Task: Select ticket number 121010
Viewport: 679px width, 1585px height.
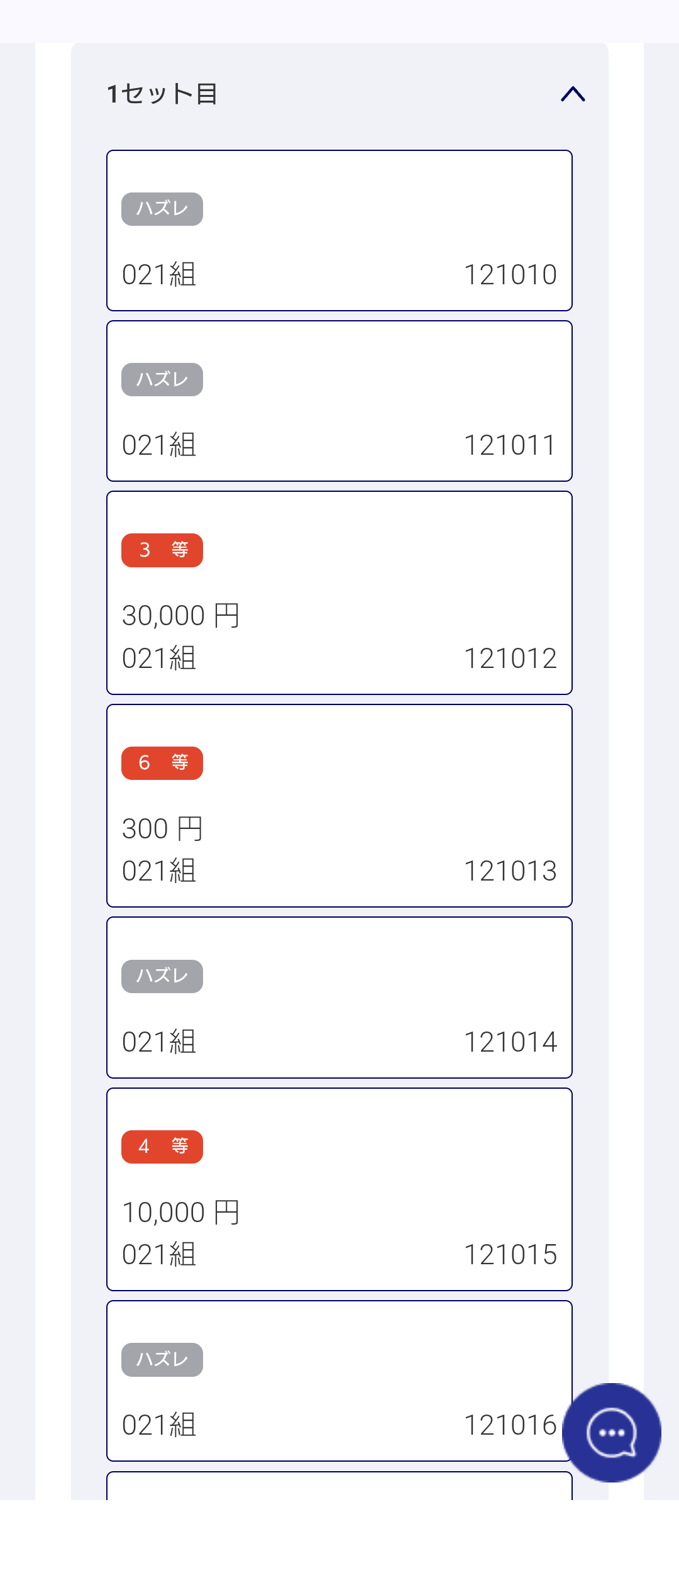Action: click(x=510, y=275)
